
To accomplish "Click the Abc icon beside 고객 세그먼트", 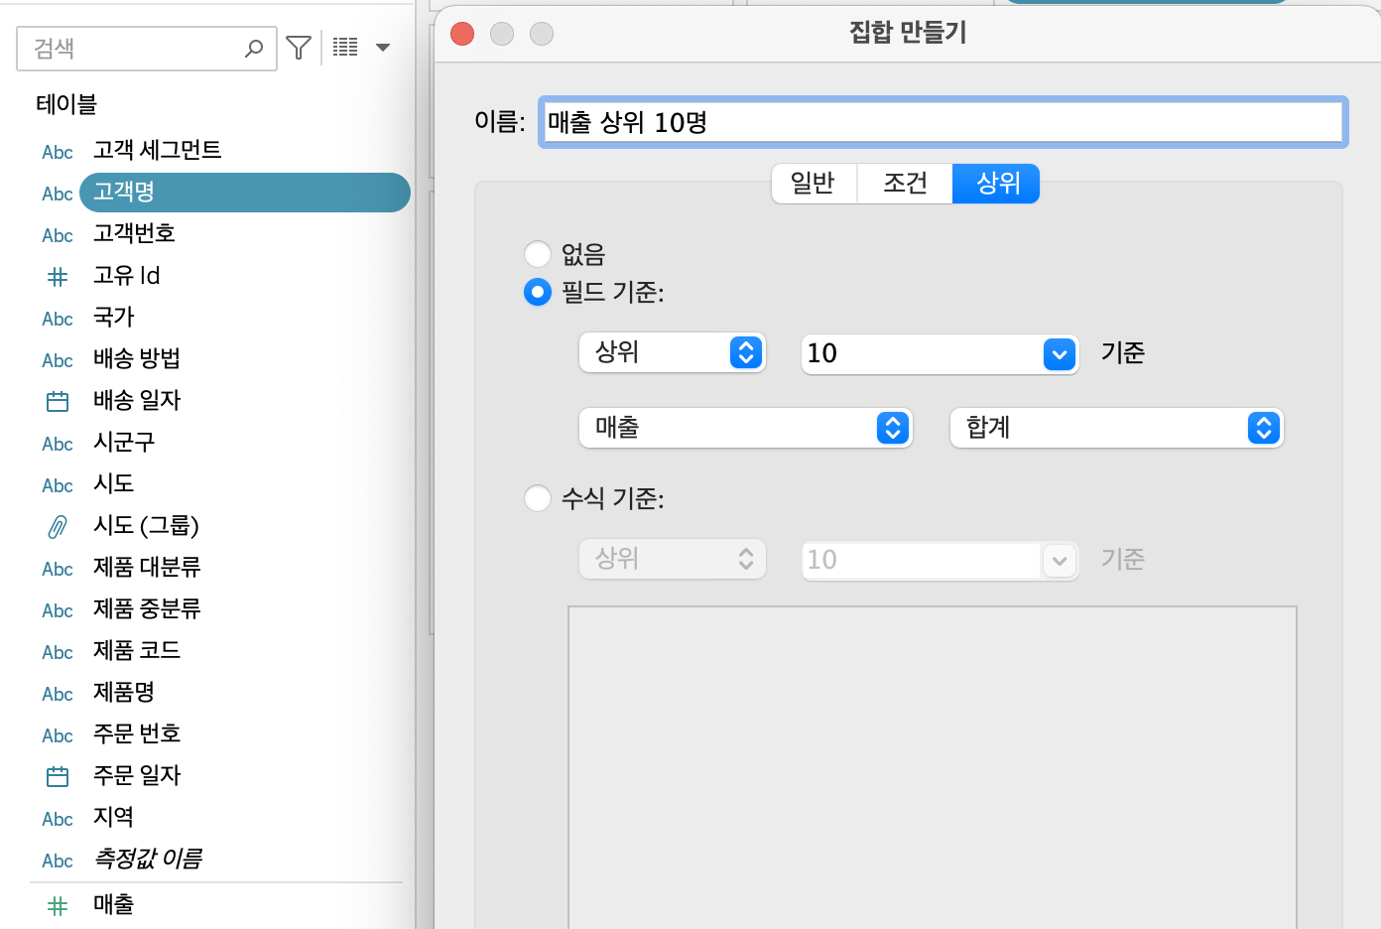I will point(58,152).
